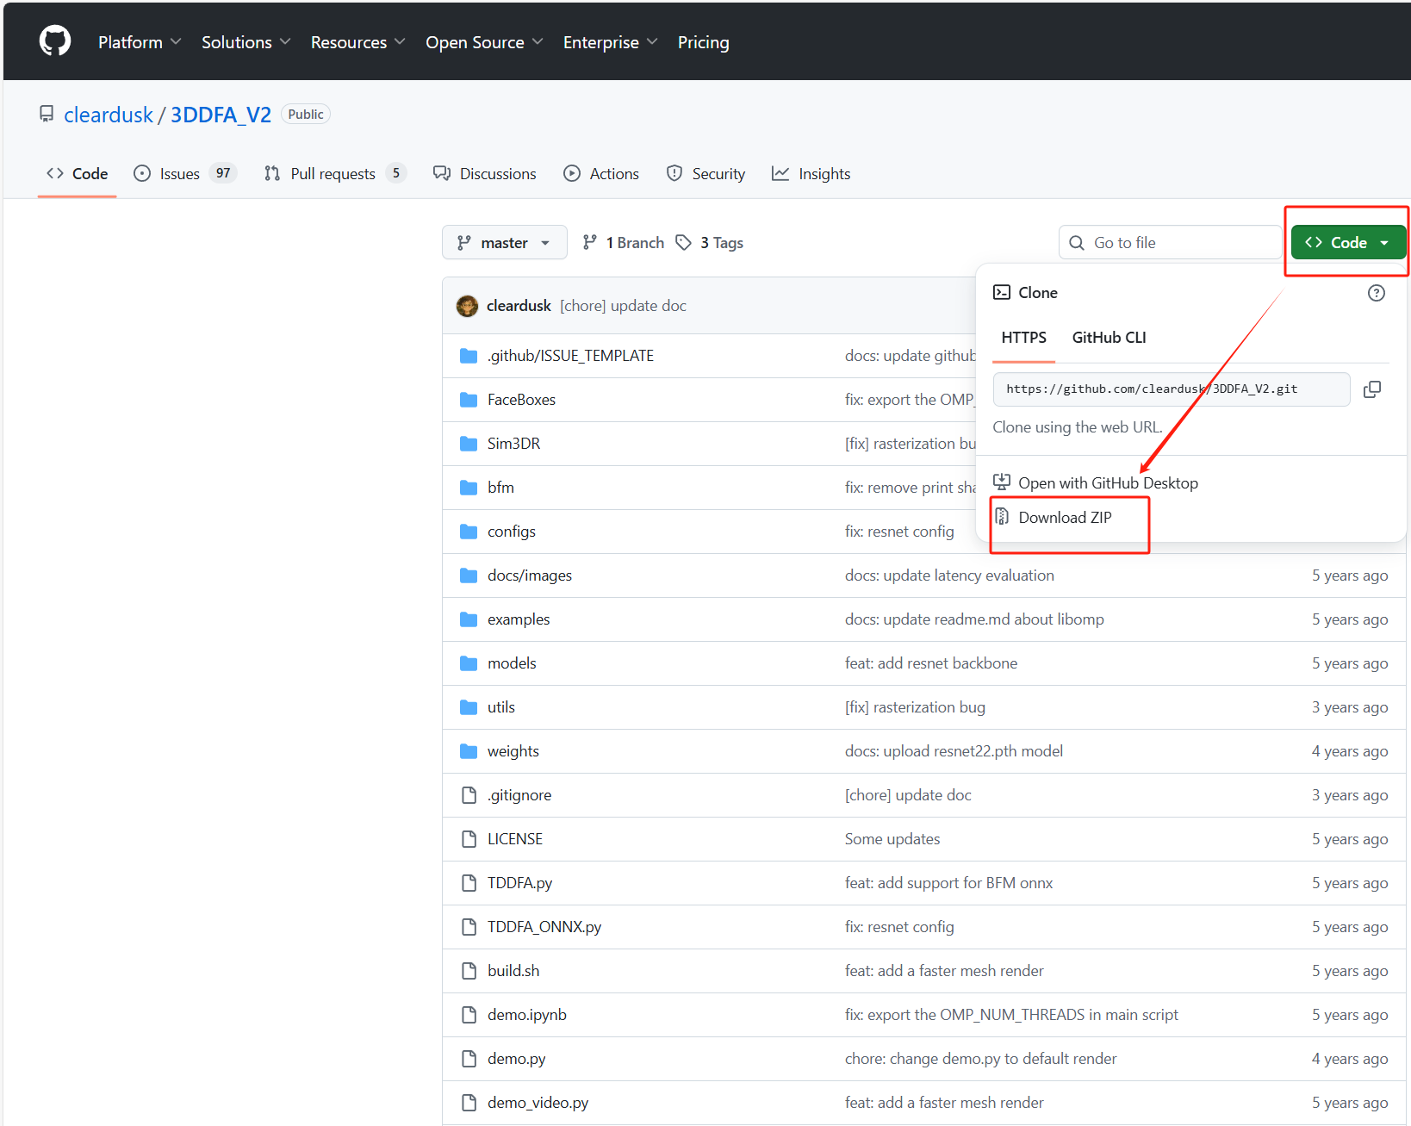Open the build.sh file

tap(513, 971)
